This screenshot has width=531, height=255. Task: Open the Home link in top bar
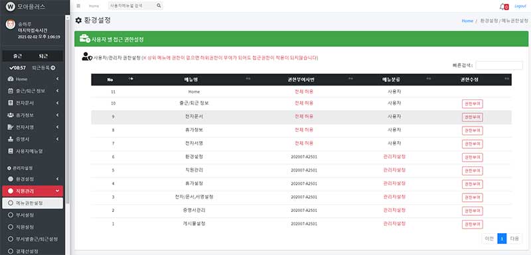[94, 6]
